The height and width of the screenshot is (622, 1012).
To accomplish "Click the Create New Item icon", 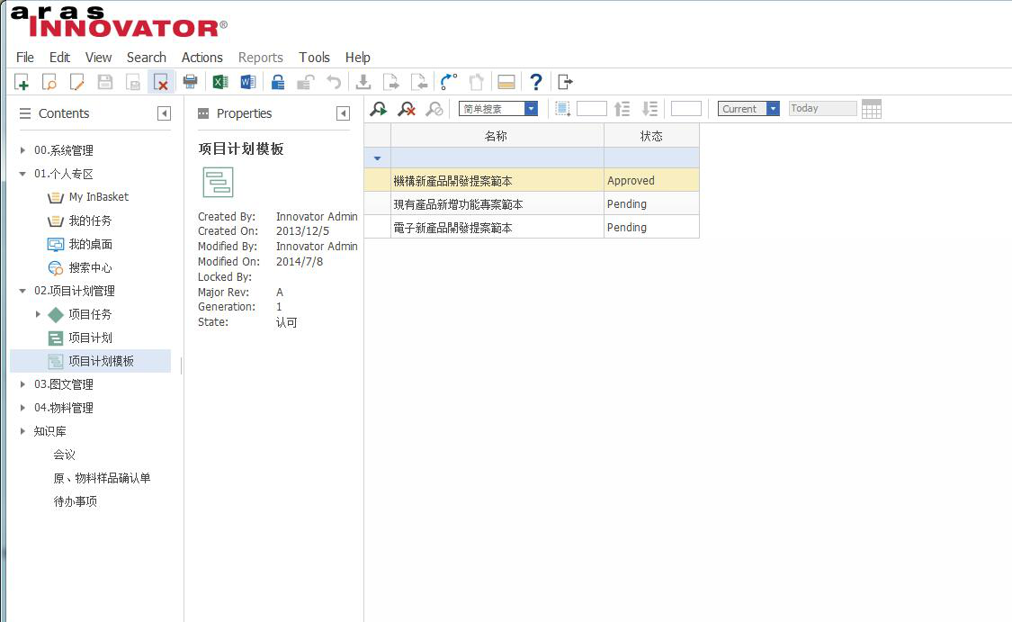I will coord(22,83).
